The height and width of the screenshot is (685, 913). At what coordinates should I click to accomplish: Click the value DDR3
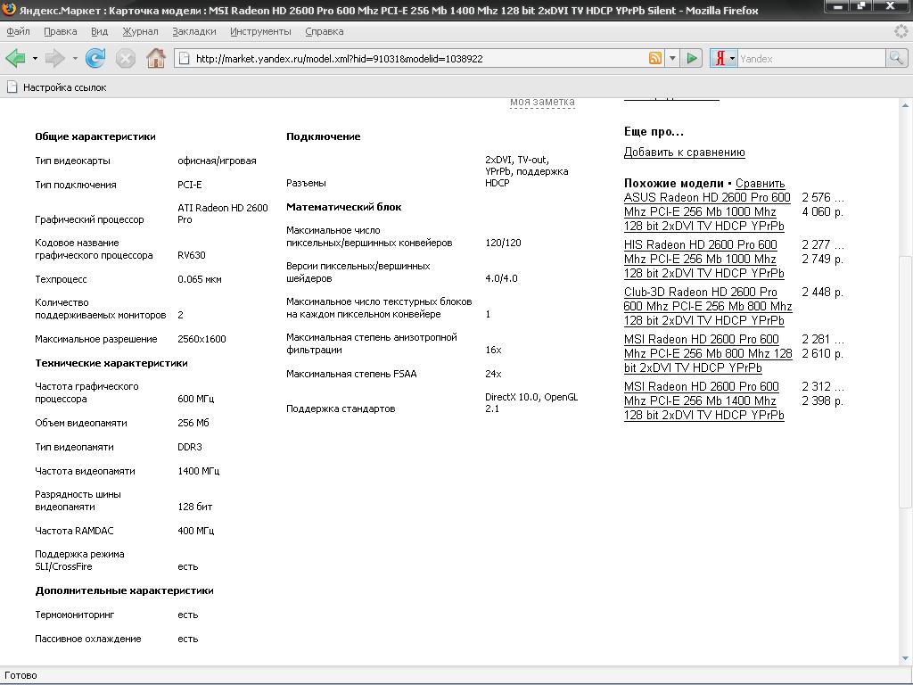(x=189, y=448)
